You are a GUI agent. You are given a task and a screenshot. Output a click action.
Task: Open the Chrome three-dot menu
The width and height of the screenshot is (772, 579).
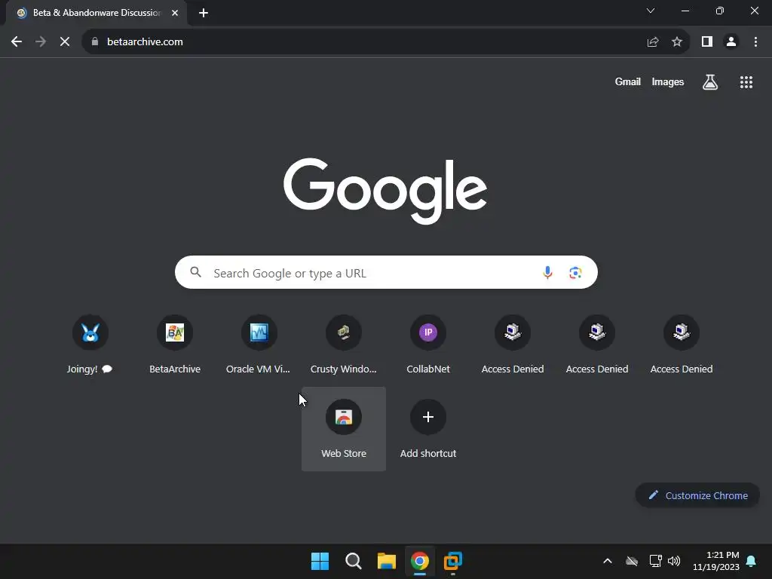(x=755, y=42)
